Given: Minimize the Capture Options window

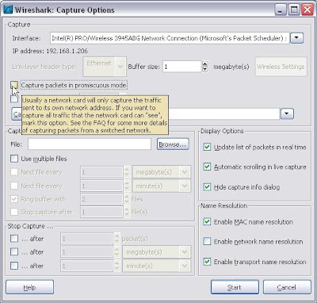Looking at the screenshot, I should [281, 10].
